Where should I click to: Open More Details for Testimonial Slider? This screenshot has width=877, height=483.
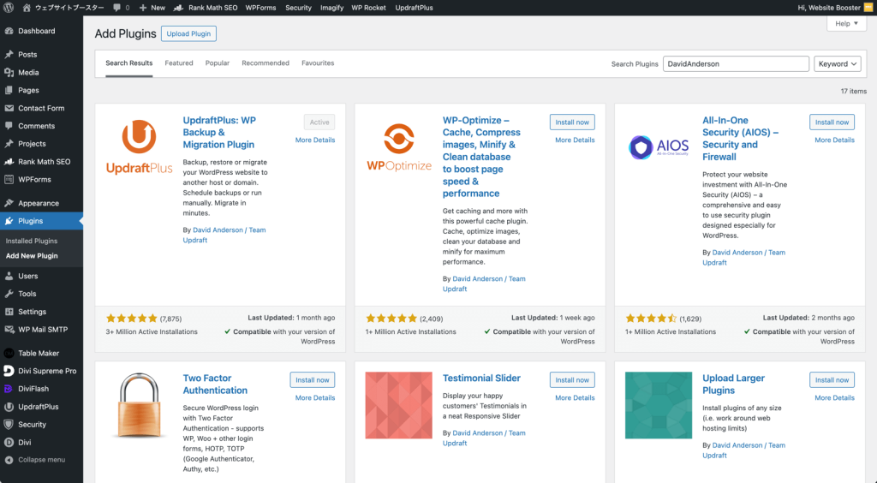coord(575,397)
